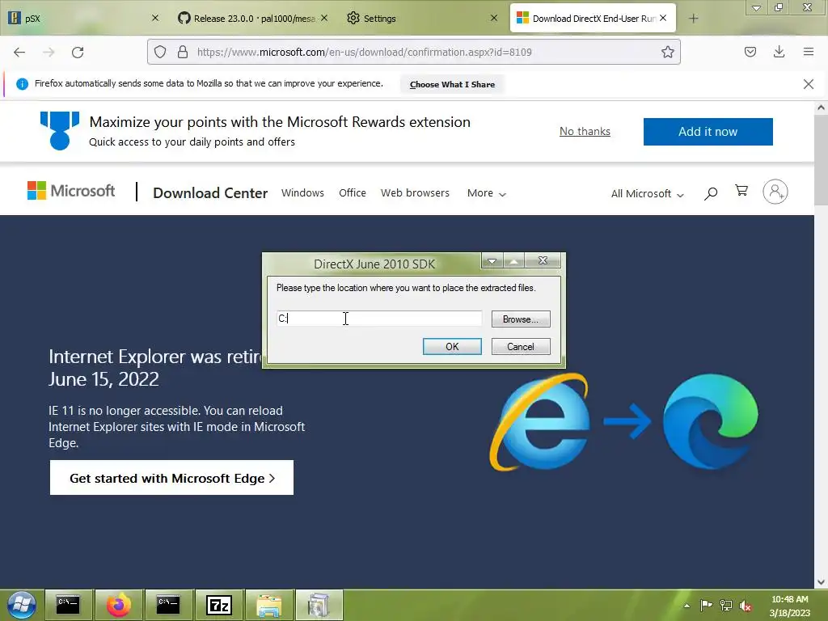This screenshot has width=828, height=621.
Task: Click Choose What I Share button
Action: tap(452, 84)
